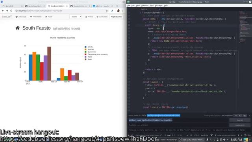This screenshot has width=252, height=142.
Task: Open the Edit menu in Atom
Action: (133, 6)
